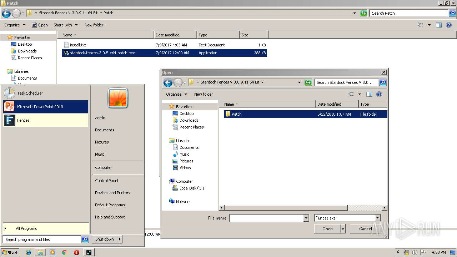Sort by Date modified in Patch window
Viewport: 457px width, 257px height.
(175, 35)
